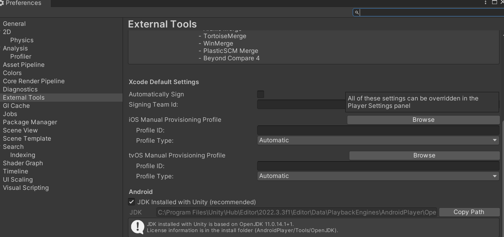
Task: Select External Tools in sidebar
Action: pos(62,98)
